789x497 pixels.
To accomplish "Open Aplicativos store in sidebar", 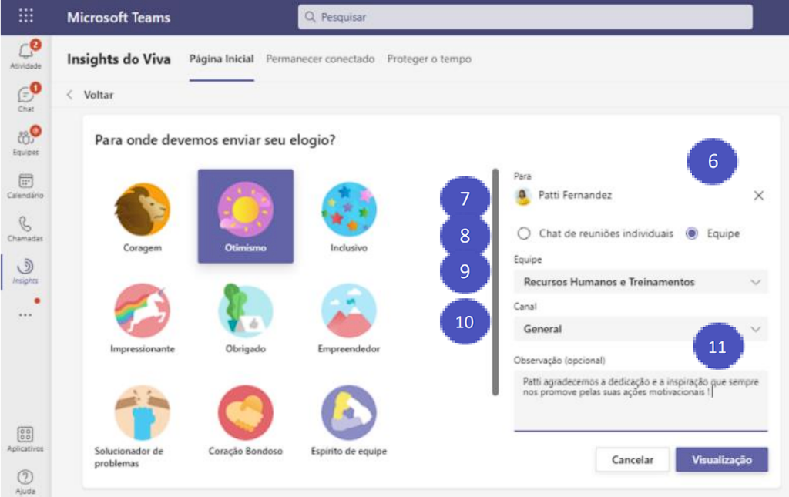I will [25, 439].
